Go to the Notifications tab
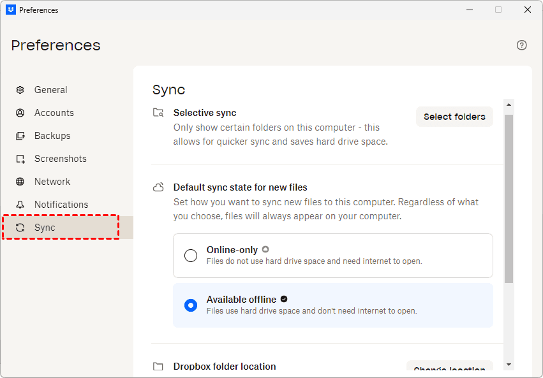The width and height of the screenshot is (543, 378). 61,205
